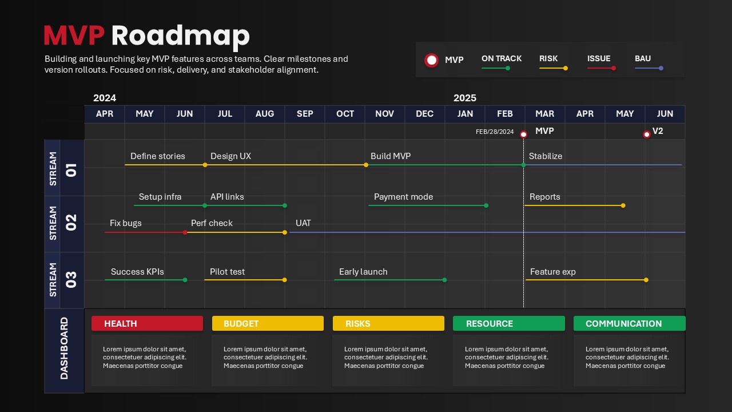Click the BAU blue status line swatch

pos(648,68)
